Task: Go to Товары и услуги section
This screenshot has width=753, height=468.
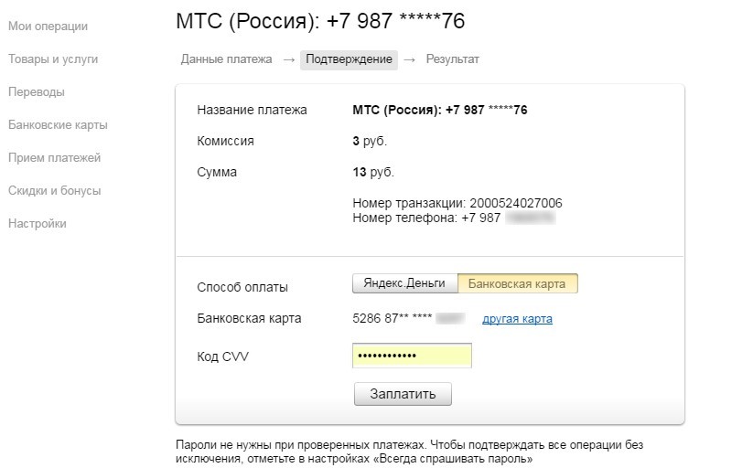Action: tap(53, 59)
